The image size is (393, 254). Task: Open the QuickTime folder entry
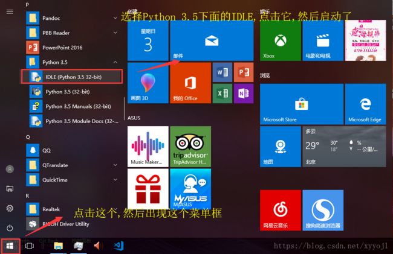[x=73, y=180]
